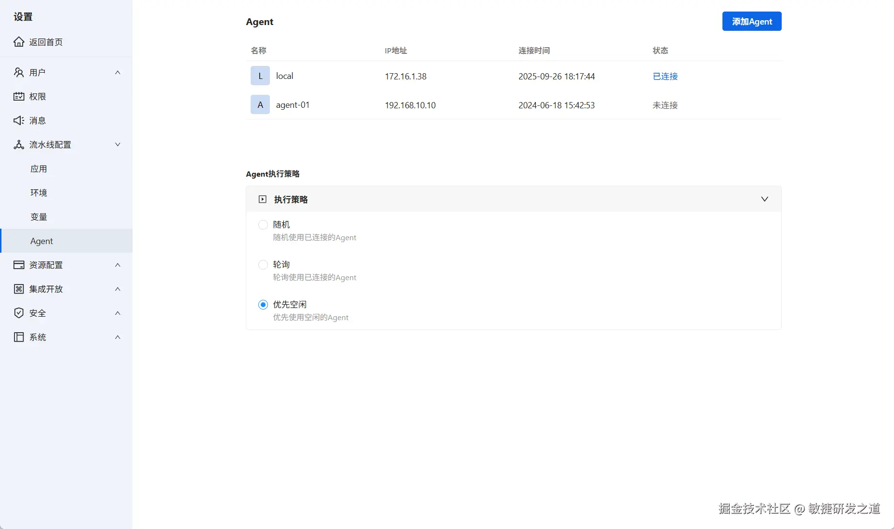Click the 未连接 status text
Viewport: 894px width, 529px height.
(x=665, y=105)
